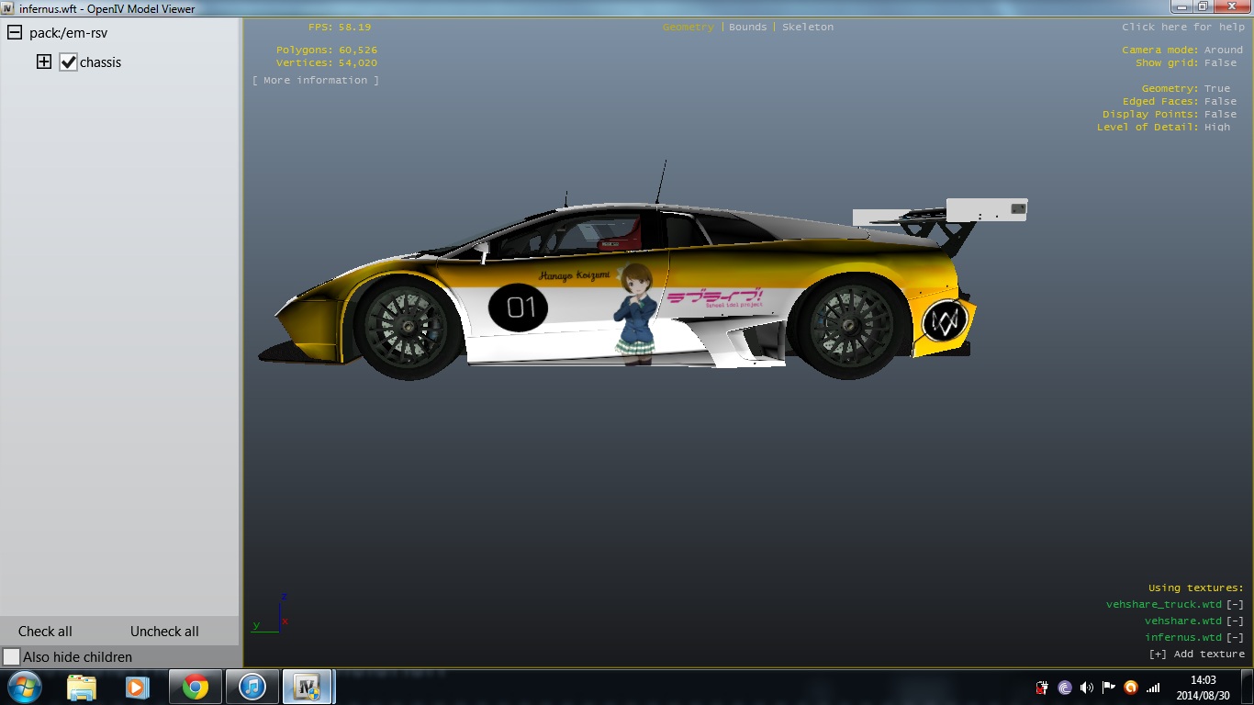Image resolution: width=1254 pixels, height=705 pixels.
Task: Open the Windows Start menu
Action: [x=24, y=687]
